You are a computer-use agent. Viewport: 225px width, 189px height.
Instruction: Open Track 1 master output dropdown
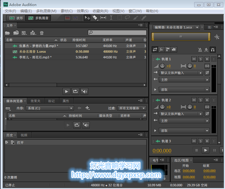click(x=184, y=80)
